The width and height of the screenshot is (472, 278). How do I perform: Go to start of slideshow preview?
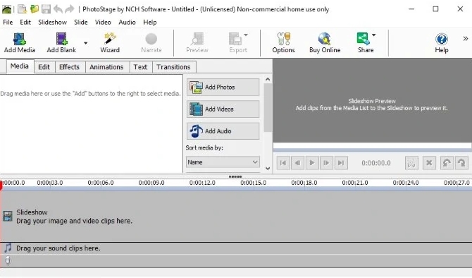coord(283,163)
